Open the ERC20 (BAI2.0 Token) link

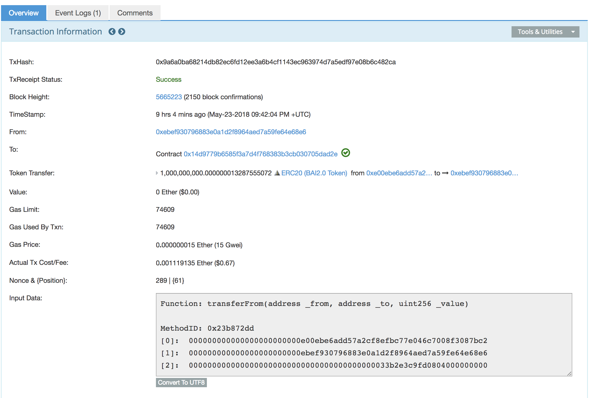[x=314, y=173]
